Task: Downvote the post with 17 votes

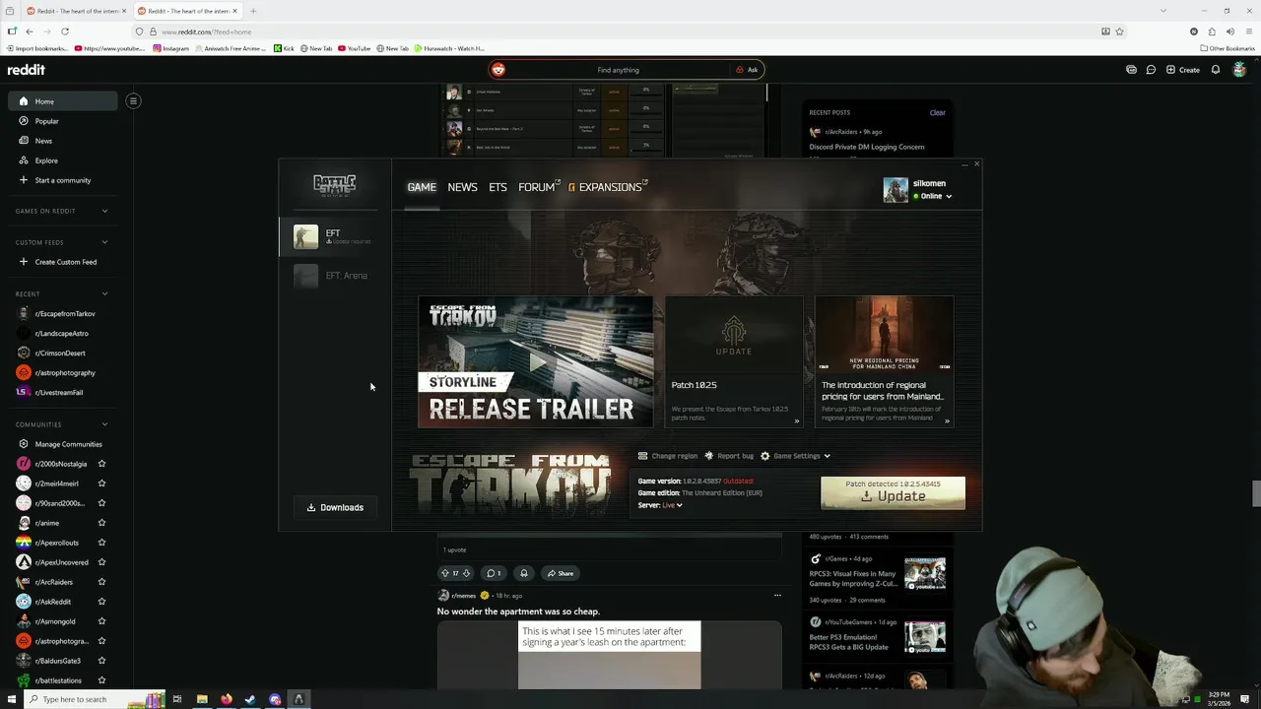Action: coord(466,573)
